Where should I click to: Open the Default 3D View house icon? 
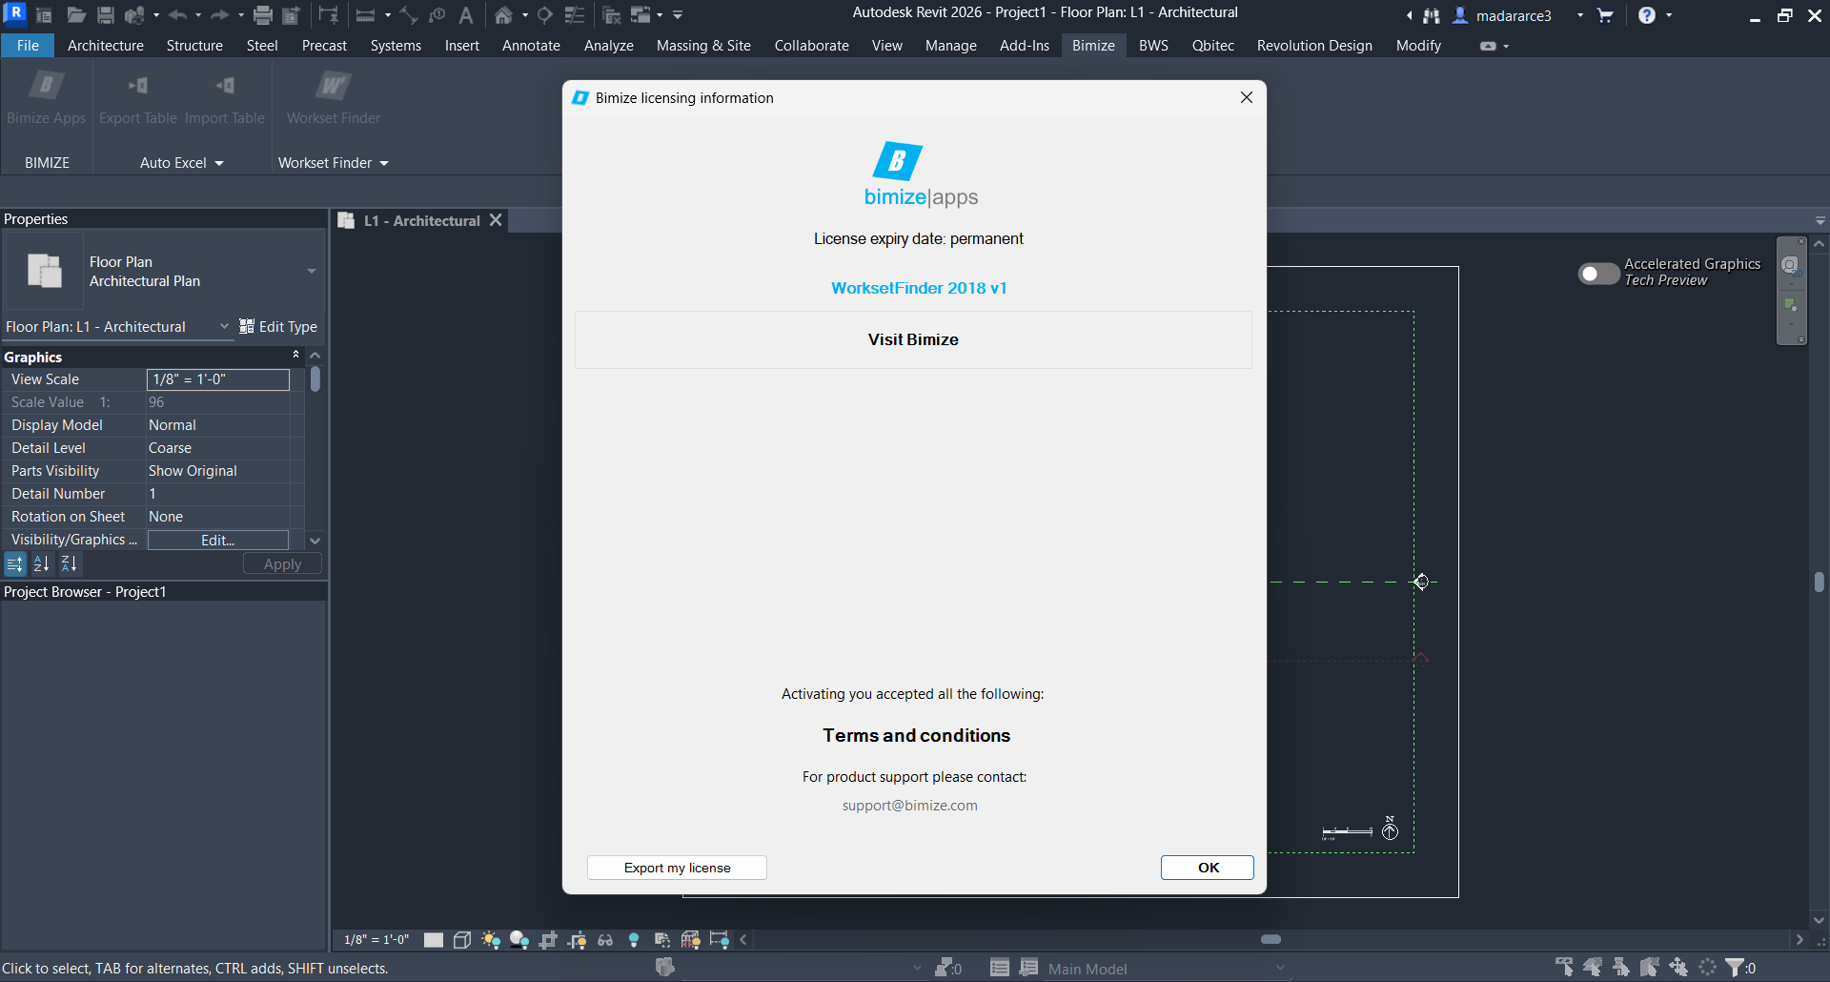click(x=503, y=15)
